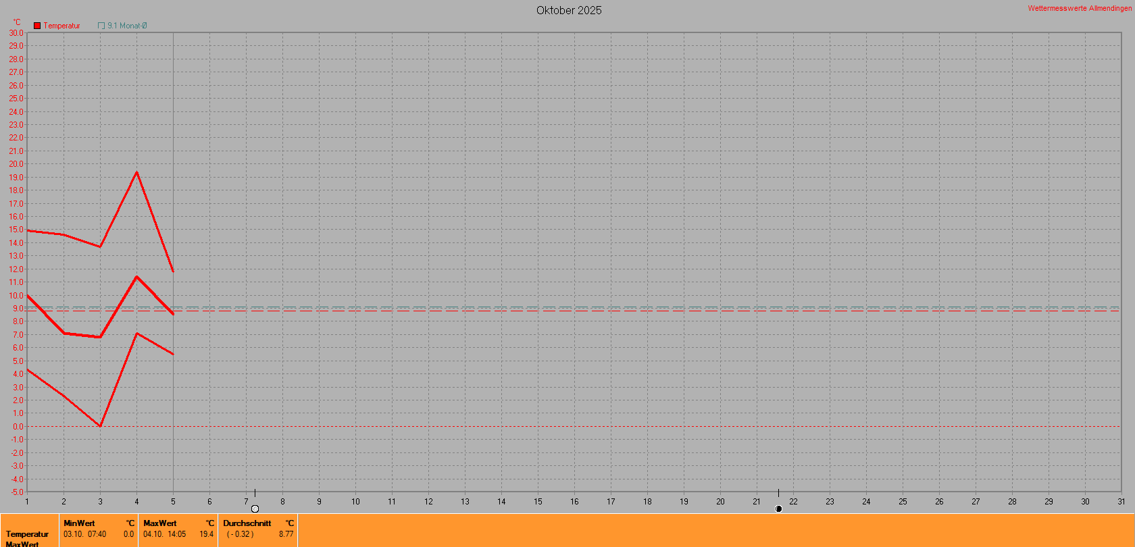Click the -5.0 label on the y-axis
The width and height of the screenshot is (1135, 547).
pos(16,492)
